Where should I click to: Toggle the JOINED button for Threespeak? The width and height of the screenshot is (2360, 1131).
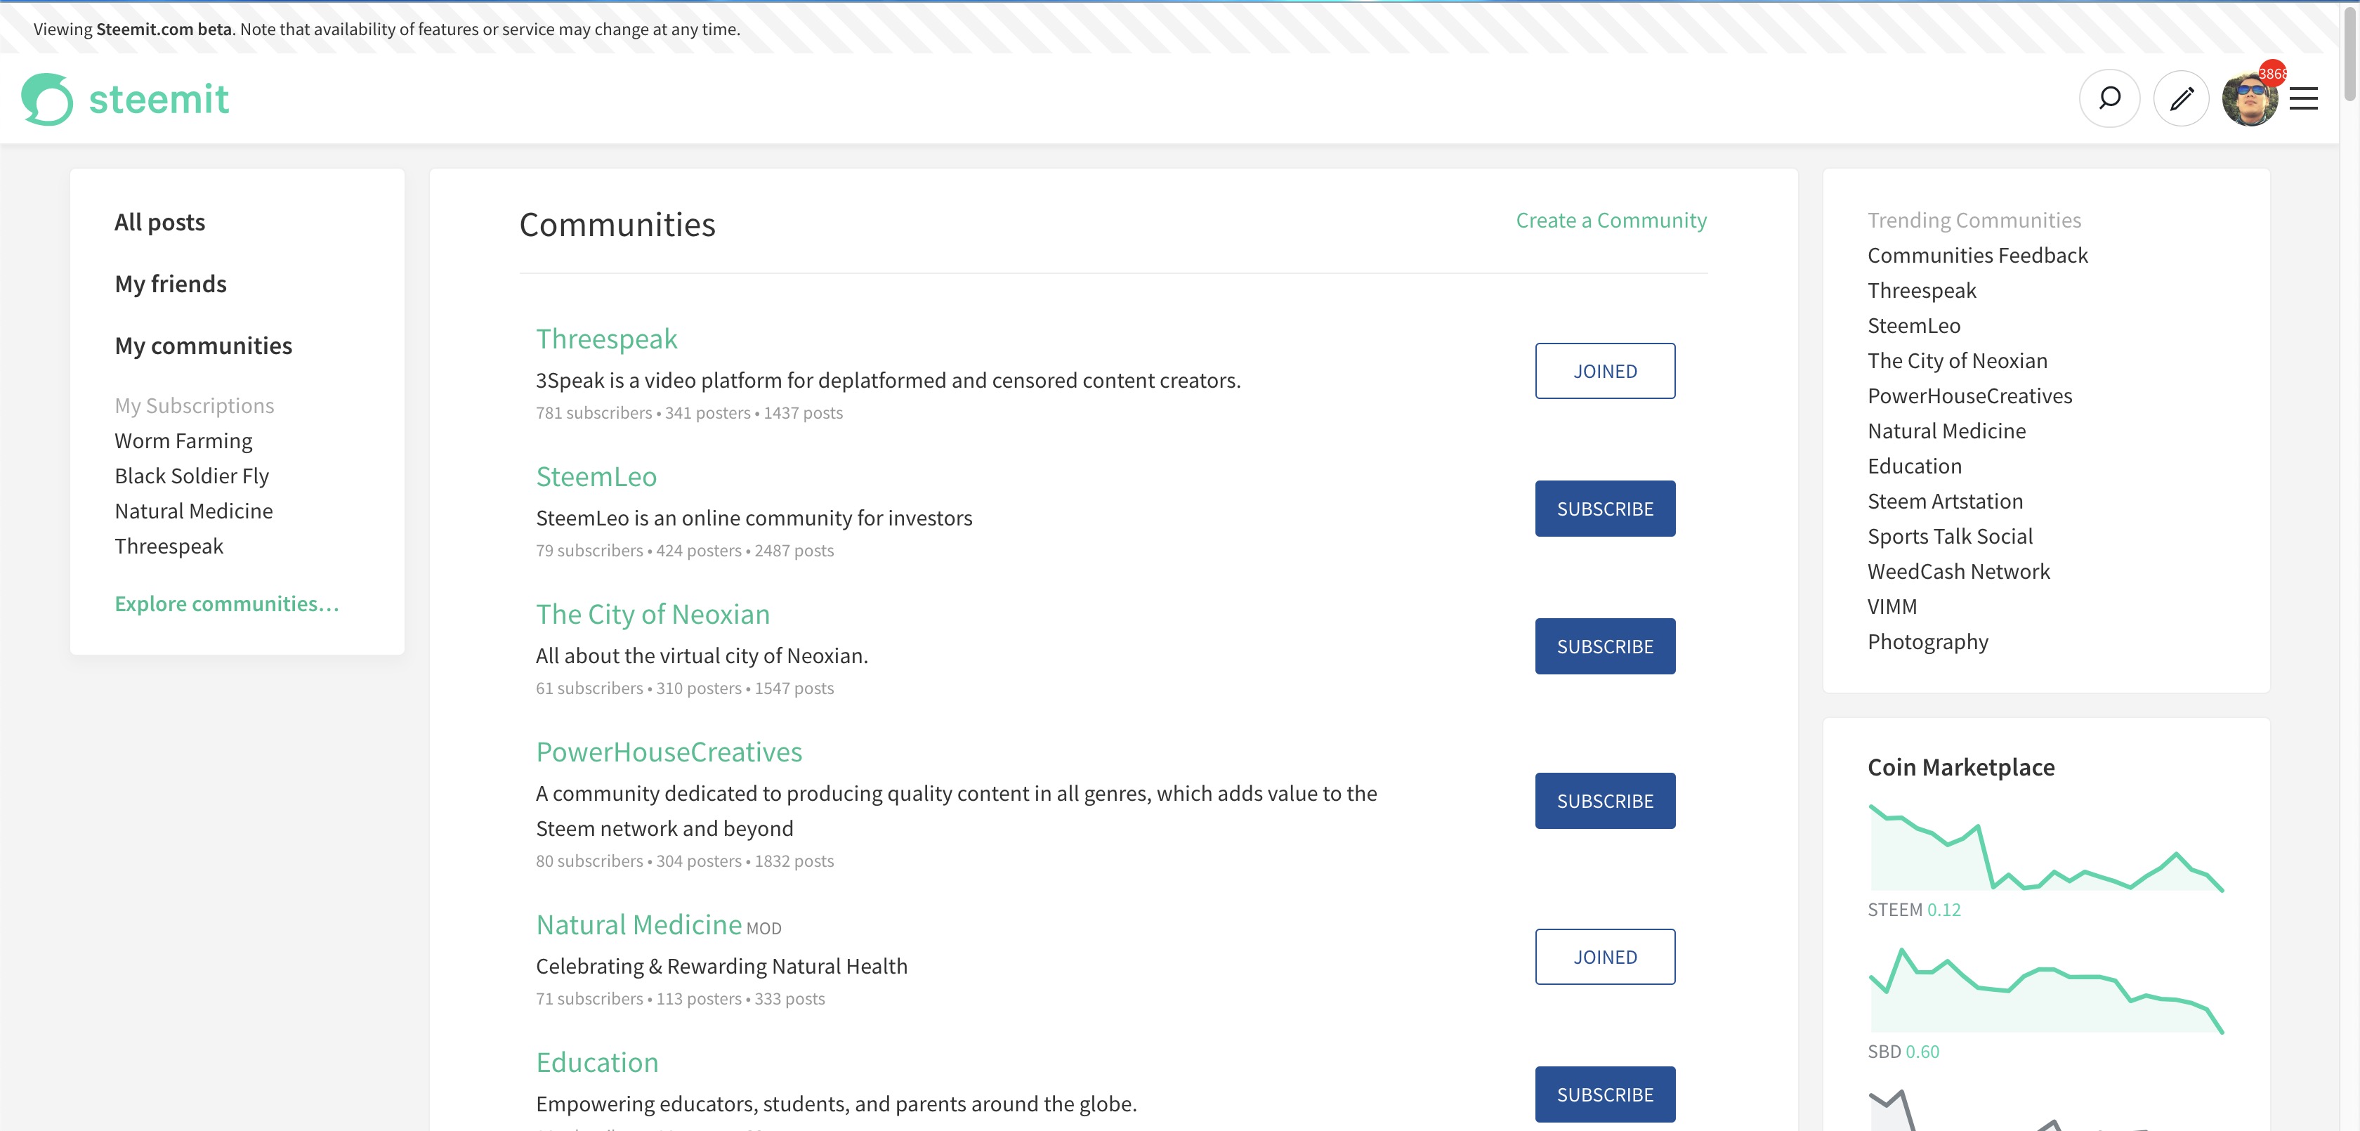point(1604,371)
